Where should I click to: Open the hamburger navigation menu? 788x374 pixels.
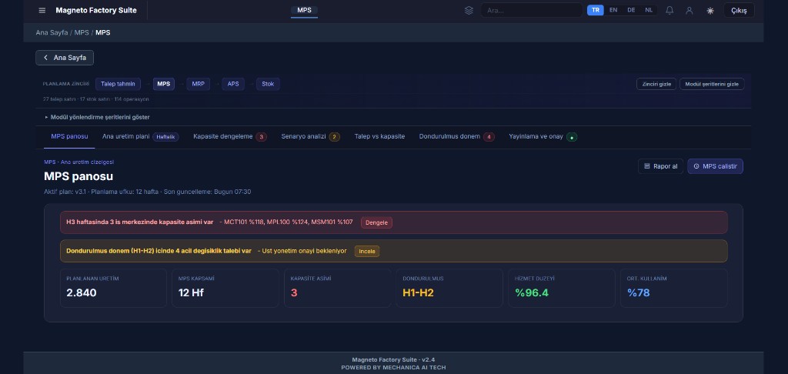(42, 11)
